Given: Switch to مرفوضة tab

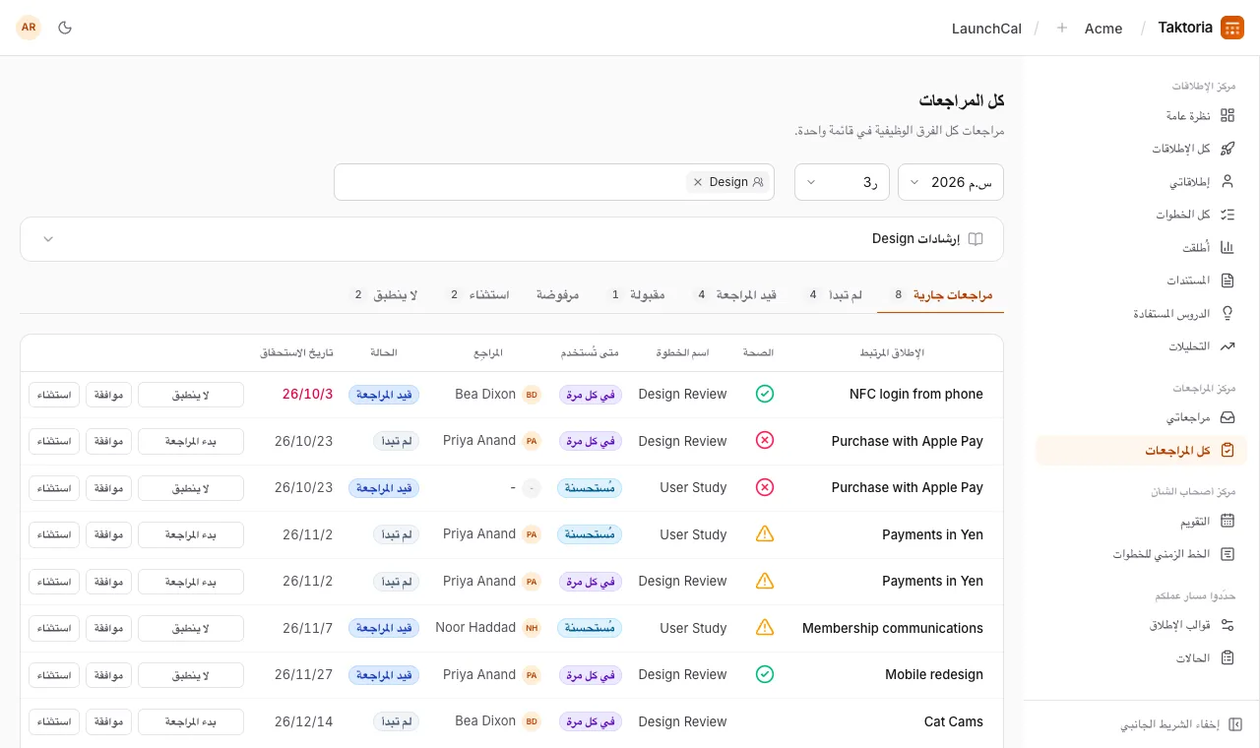Looking at the screenshot, I should [x=557, y=295].
